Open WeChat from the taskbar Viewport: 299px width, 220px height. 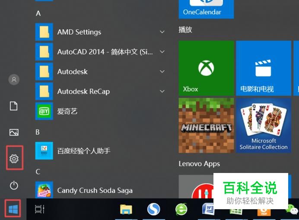(x=292, y=209)
